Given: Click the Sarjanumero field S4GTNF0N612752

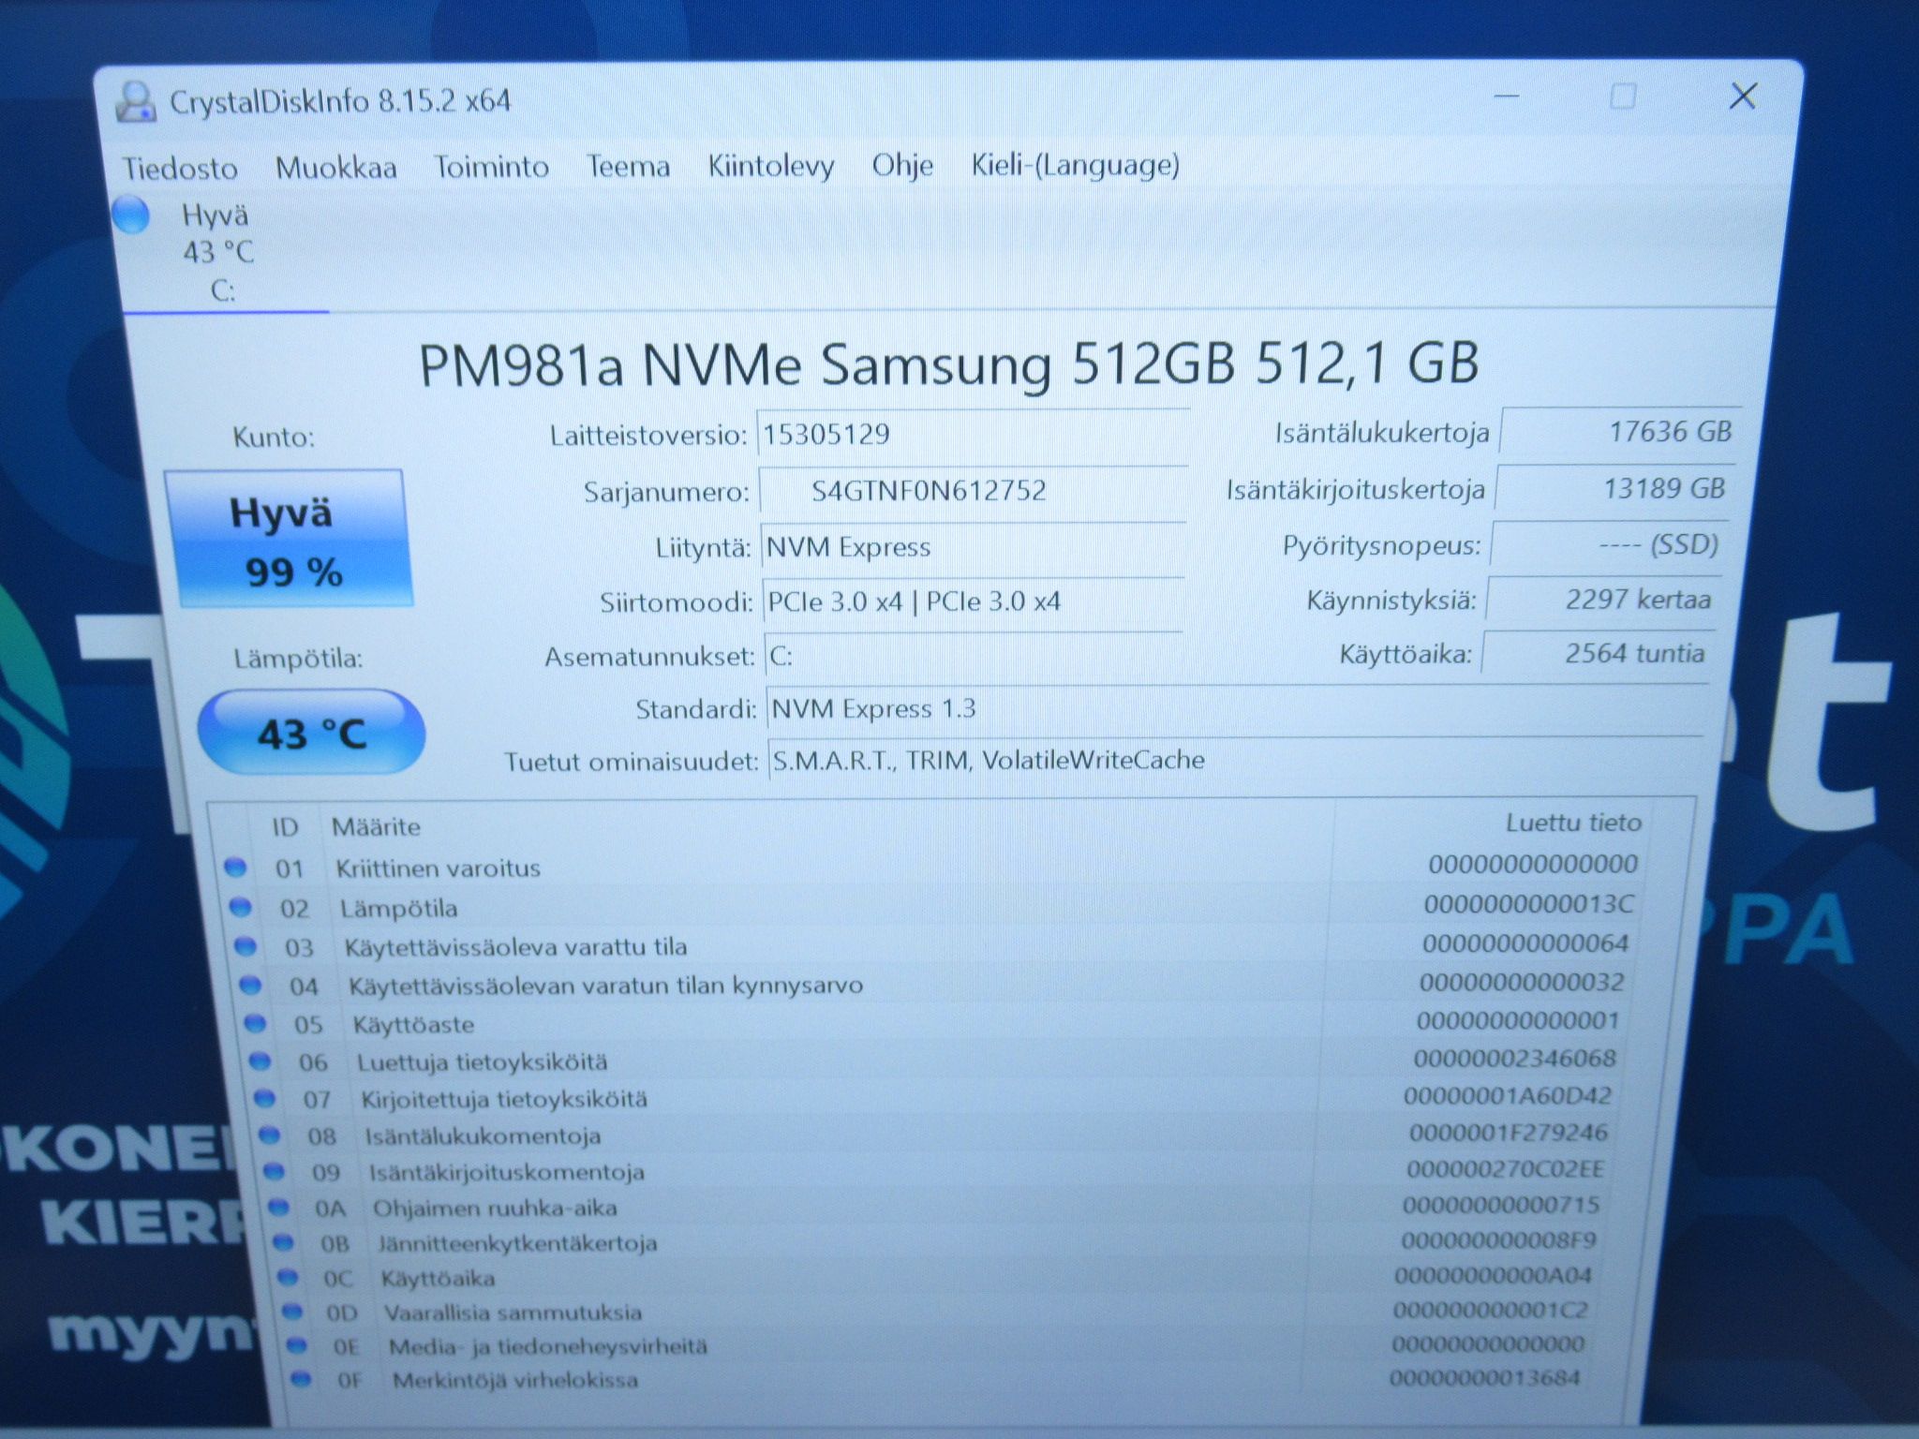Looking at the screenshot, I should tap(973, 491).
